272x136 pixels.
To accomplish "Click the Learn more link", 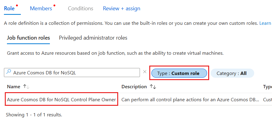I will (265, 23).
